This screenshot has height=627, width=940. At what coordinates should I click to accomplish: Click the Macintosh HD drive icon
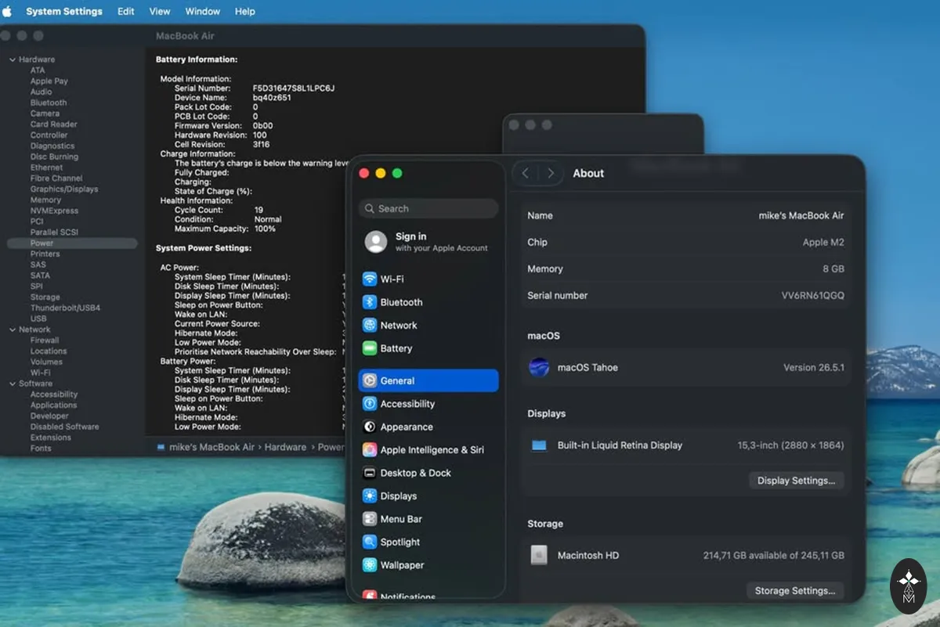pyautogui.click(x=539, y=556)
